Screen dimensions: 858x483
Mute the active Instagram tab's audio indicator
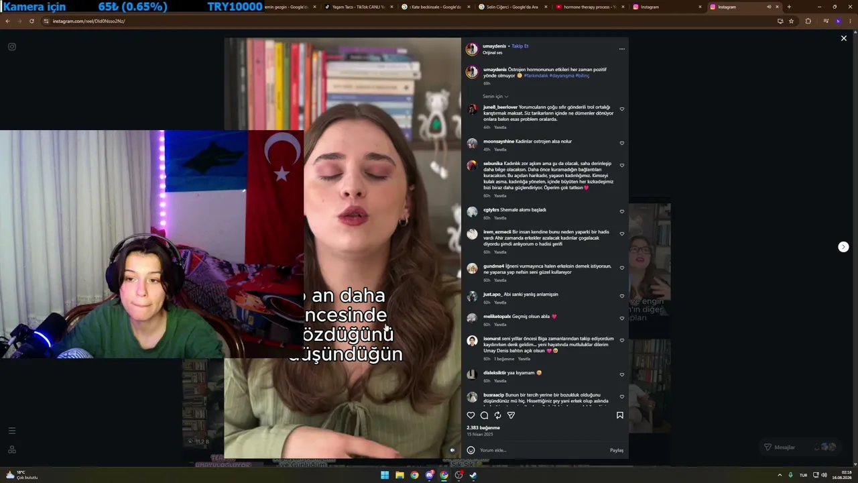(769, 7)
